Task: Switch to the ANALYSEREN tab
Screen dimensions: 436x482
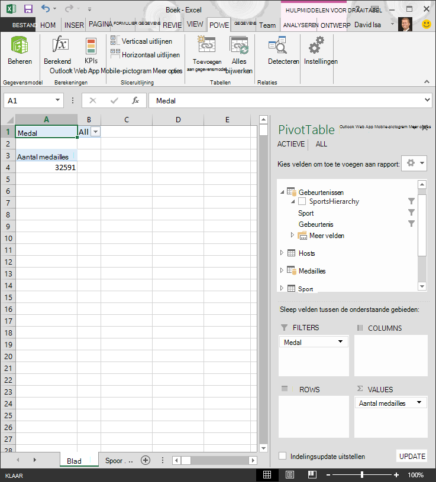Action: (301, 25)
